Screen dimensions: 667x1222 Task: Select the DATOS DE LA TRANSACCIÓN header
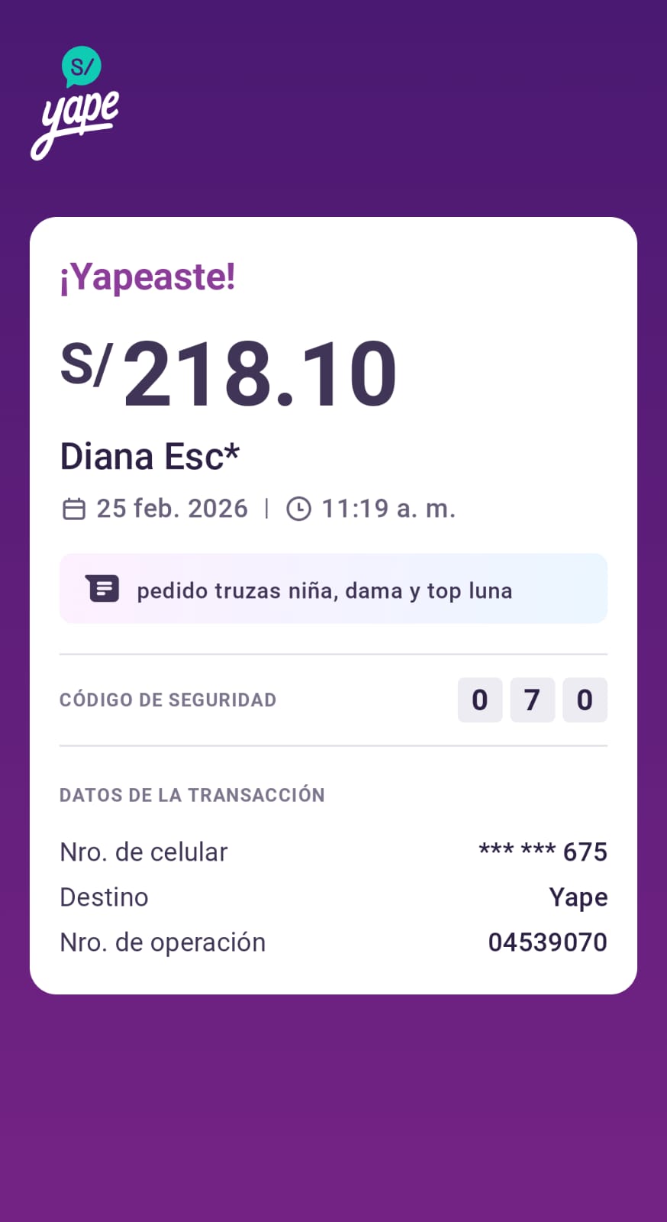tap(192, 795)
